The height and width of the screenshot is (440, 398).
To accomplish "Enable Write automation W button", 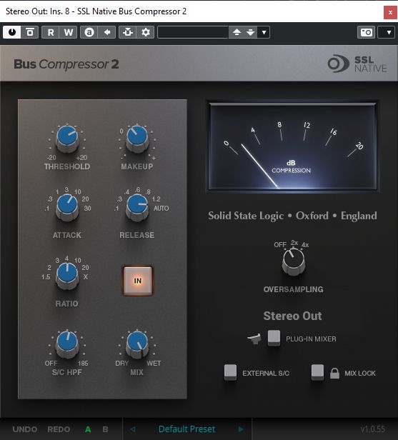I will tap(68, 32).
